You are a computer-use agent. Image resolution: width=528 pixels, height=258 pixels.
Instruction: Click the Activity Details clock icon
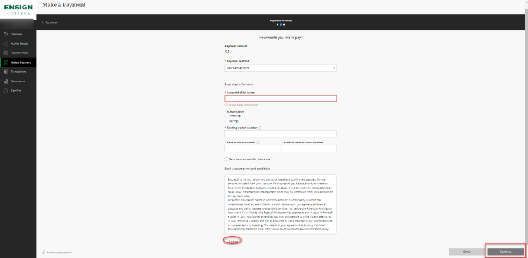(x=5, y=43)
